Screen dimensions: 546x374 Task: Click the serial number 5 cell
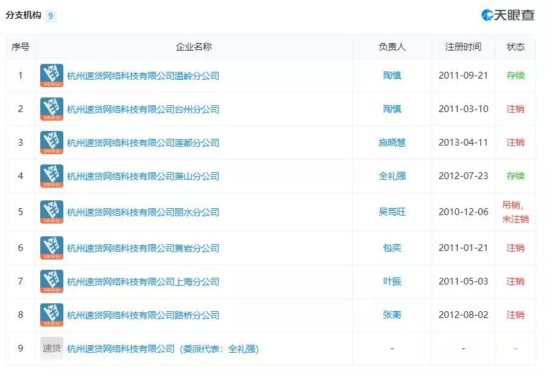pos(20,212)
